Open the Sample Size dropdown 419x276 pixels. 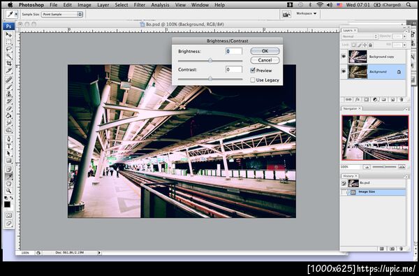[62, 14]
